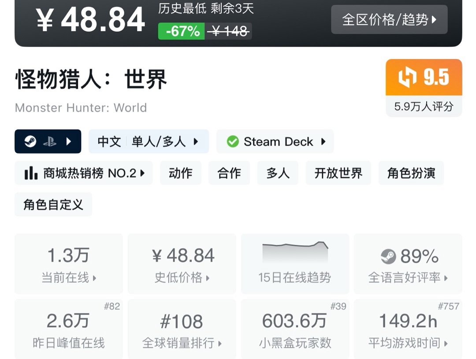Click the green Steam Deck verified checkmark
The height and width of the screenshot is (359, 476).
point(233,142)
